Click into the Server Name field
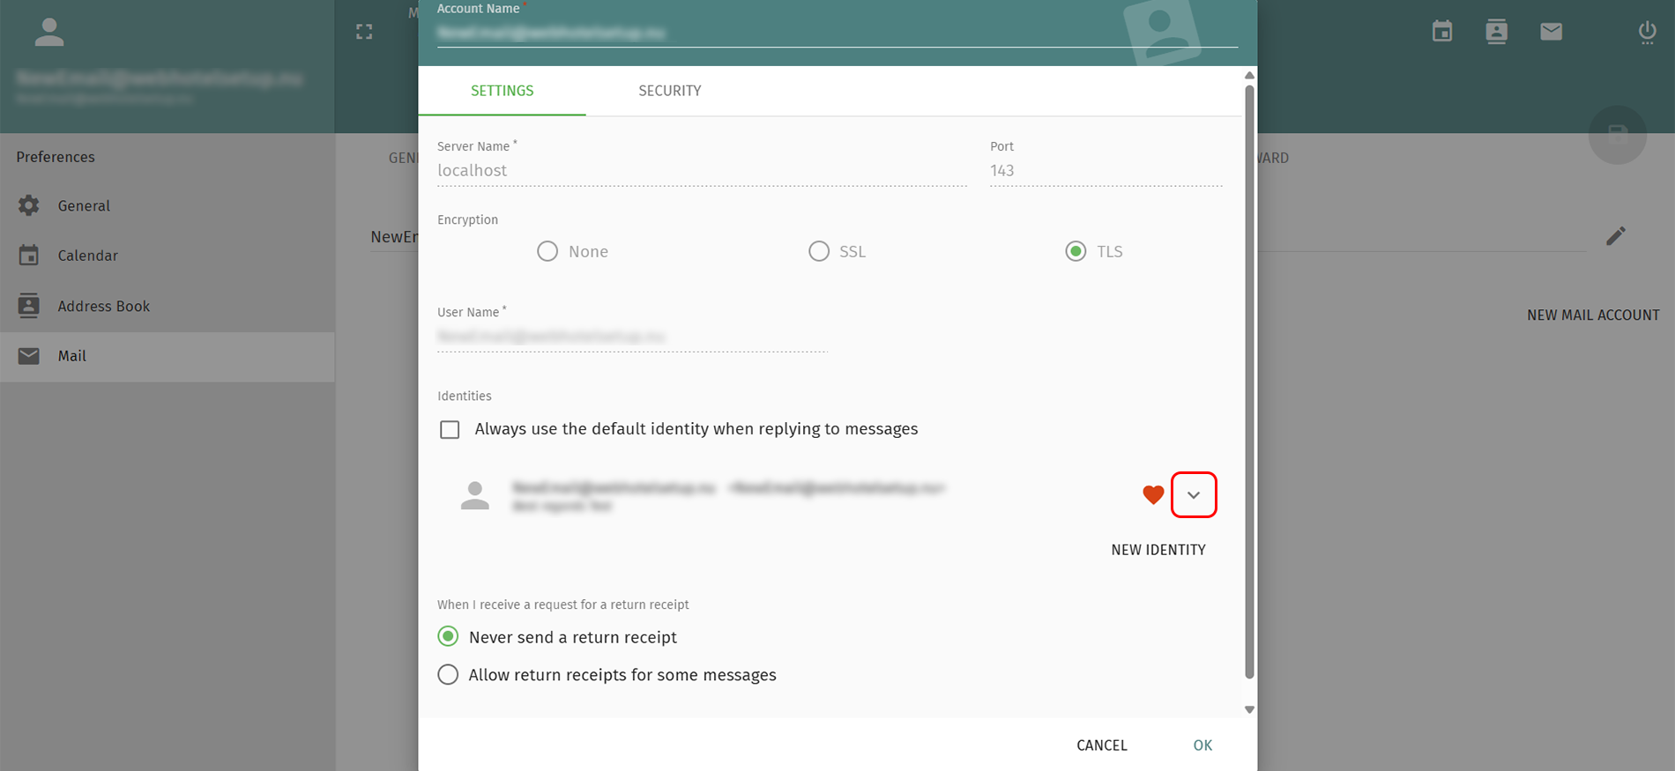 (701, 171)
